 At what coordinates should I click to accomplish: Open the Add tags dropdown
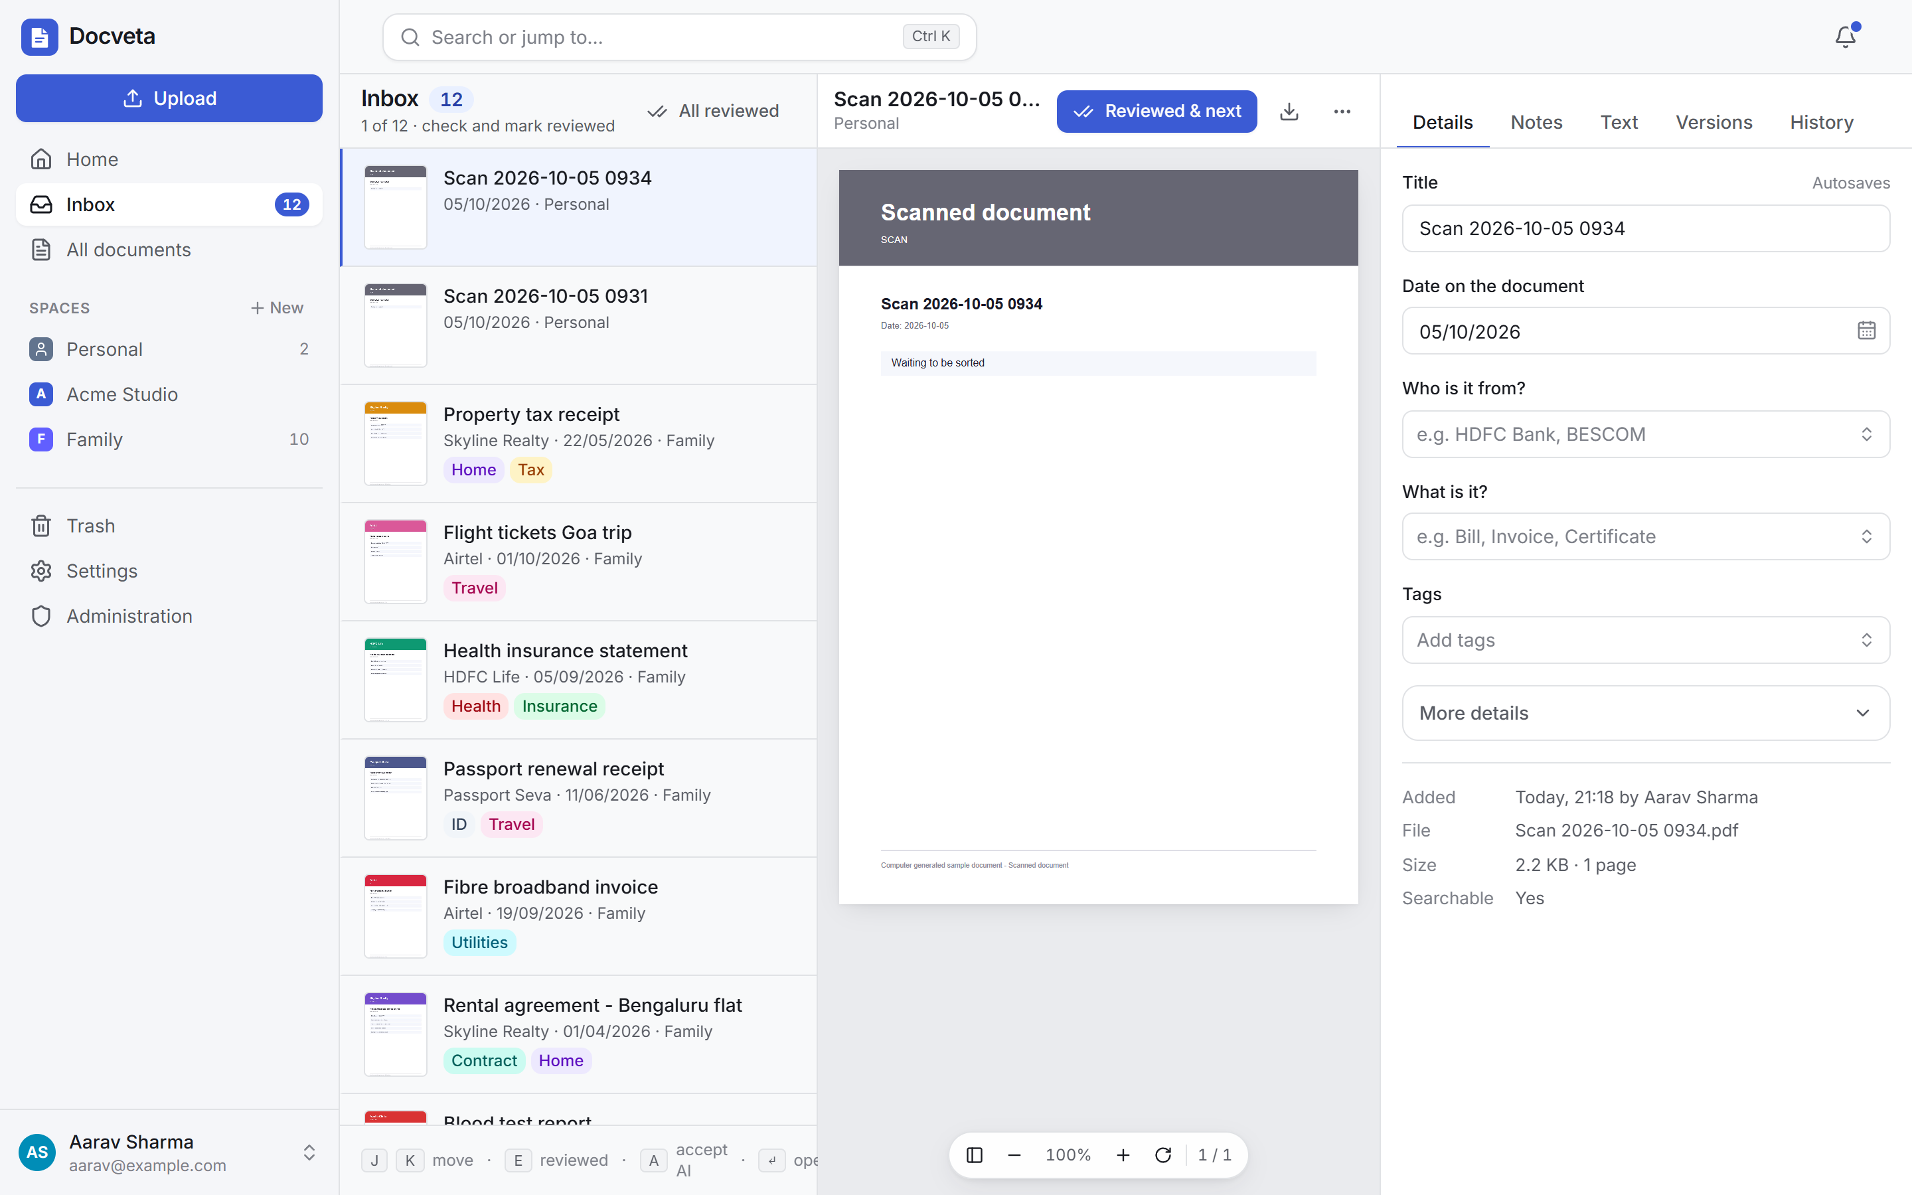[x=1646, y=639]
